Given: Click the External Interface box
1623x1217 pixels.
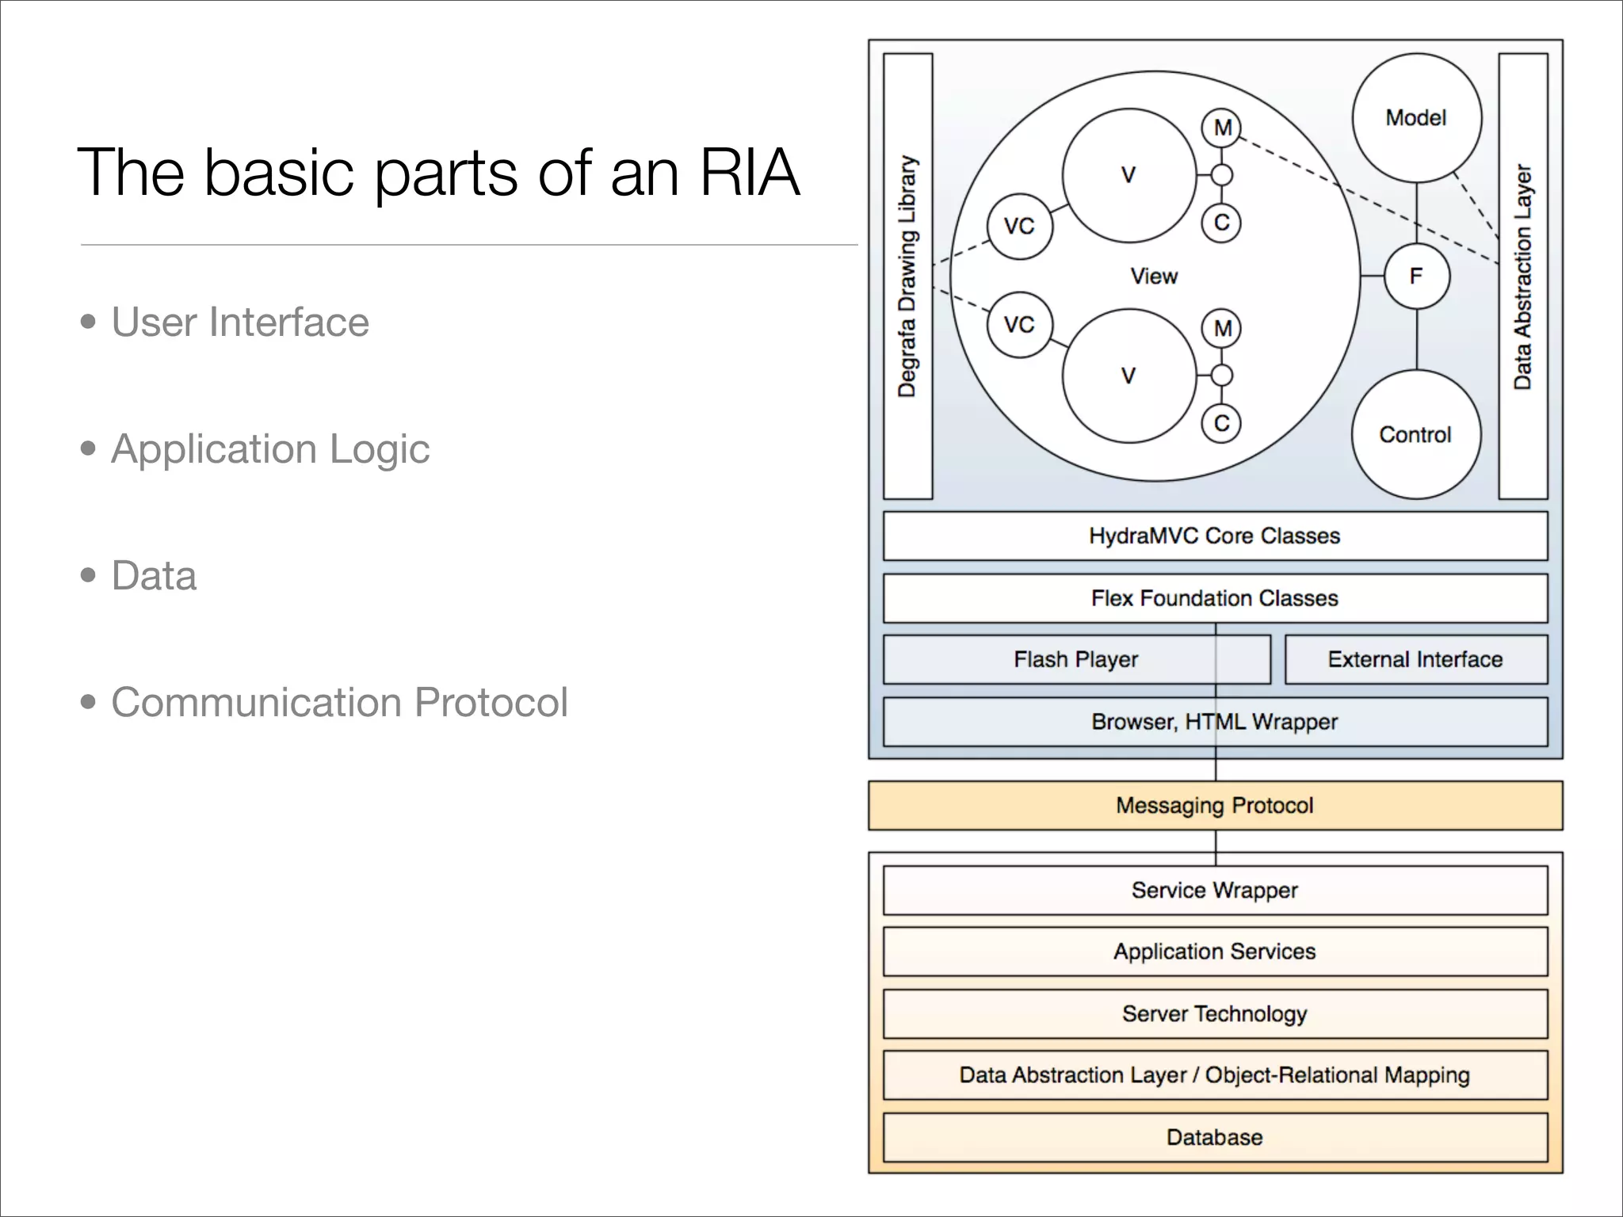Looking at the screenshot, I should 1415,659.
